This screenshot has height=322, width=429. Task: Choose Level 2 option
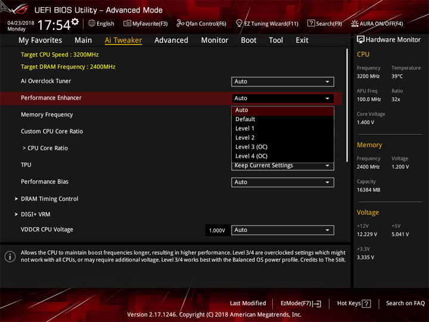pos(282,138)
